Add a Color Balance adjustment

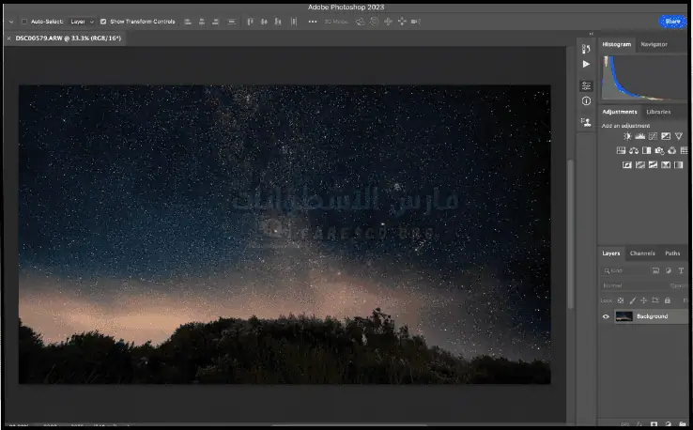[x=634, y=150]
